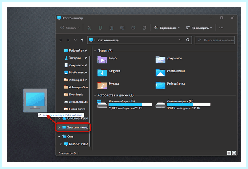The width and height of the screenshot is (248, 169).
Task: Open recent locations chevron dropdown
Action: coord(76,40)
